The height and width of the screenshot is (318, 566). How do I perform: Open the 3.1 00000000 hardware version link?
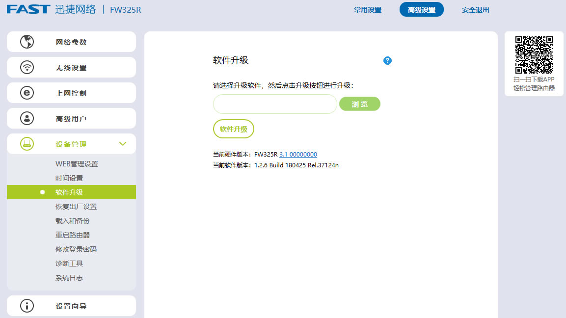click(297, 154)
